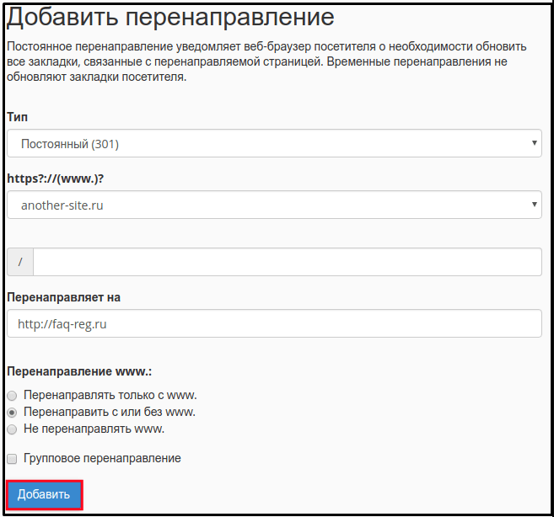This screenshot has height=517, width=554.
Task: Click the https?://(www.)? label
Action: [x=56, y=179]
